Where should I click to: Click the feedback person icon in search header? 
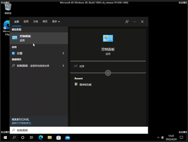coord(127,22)
